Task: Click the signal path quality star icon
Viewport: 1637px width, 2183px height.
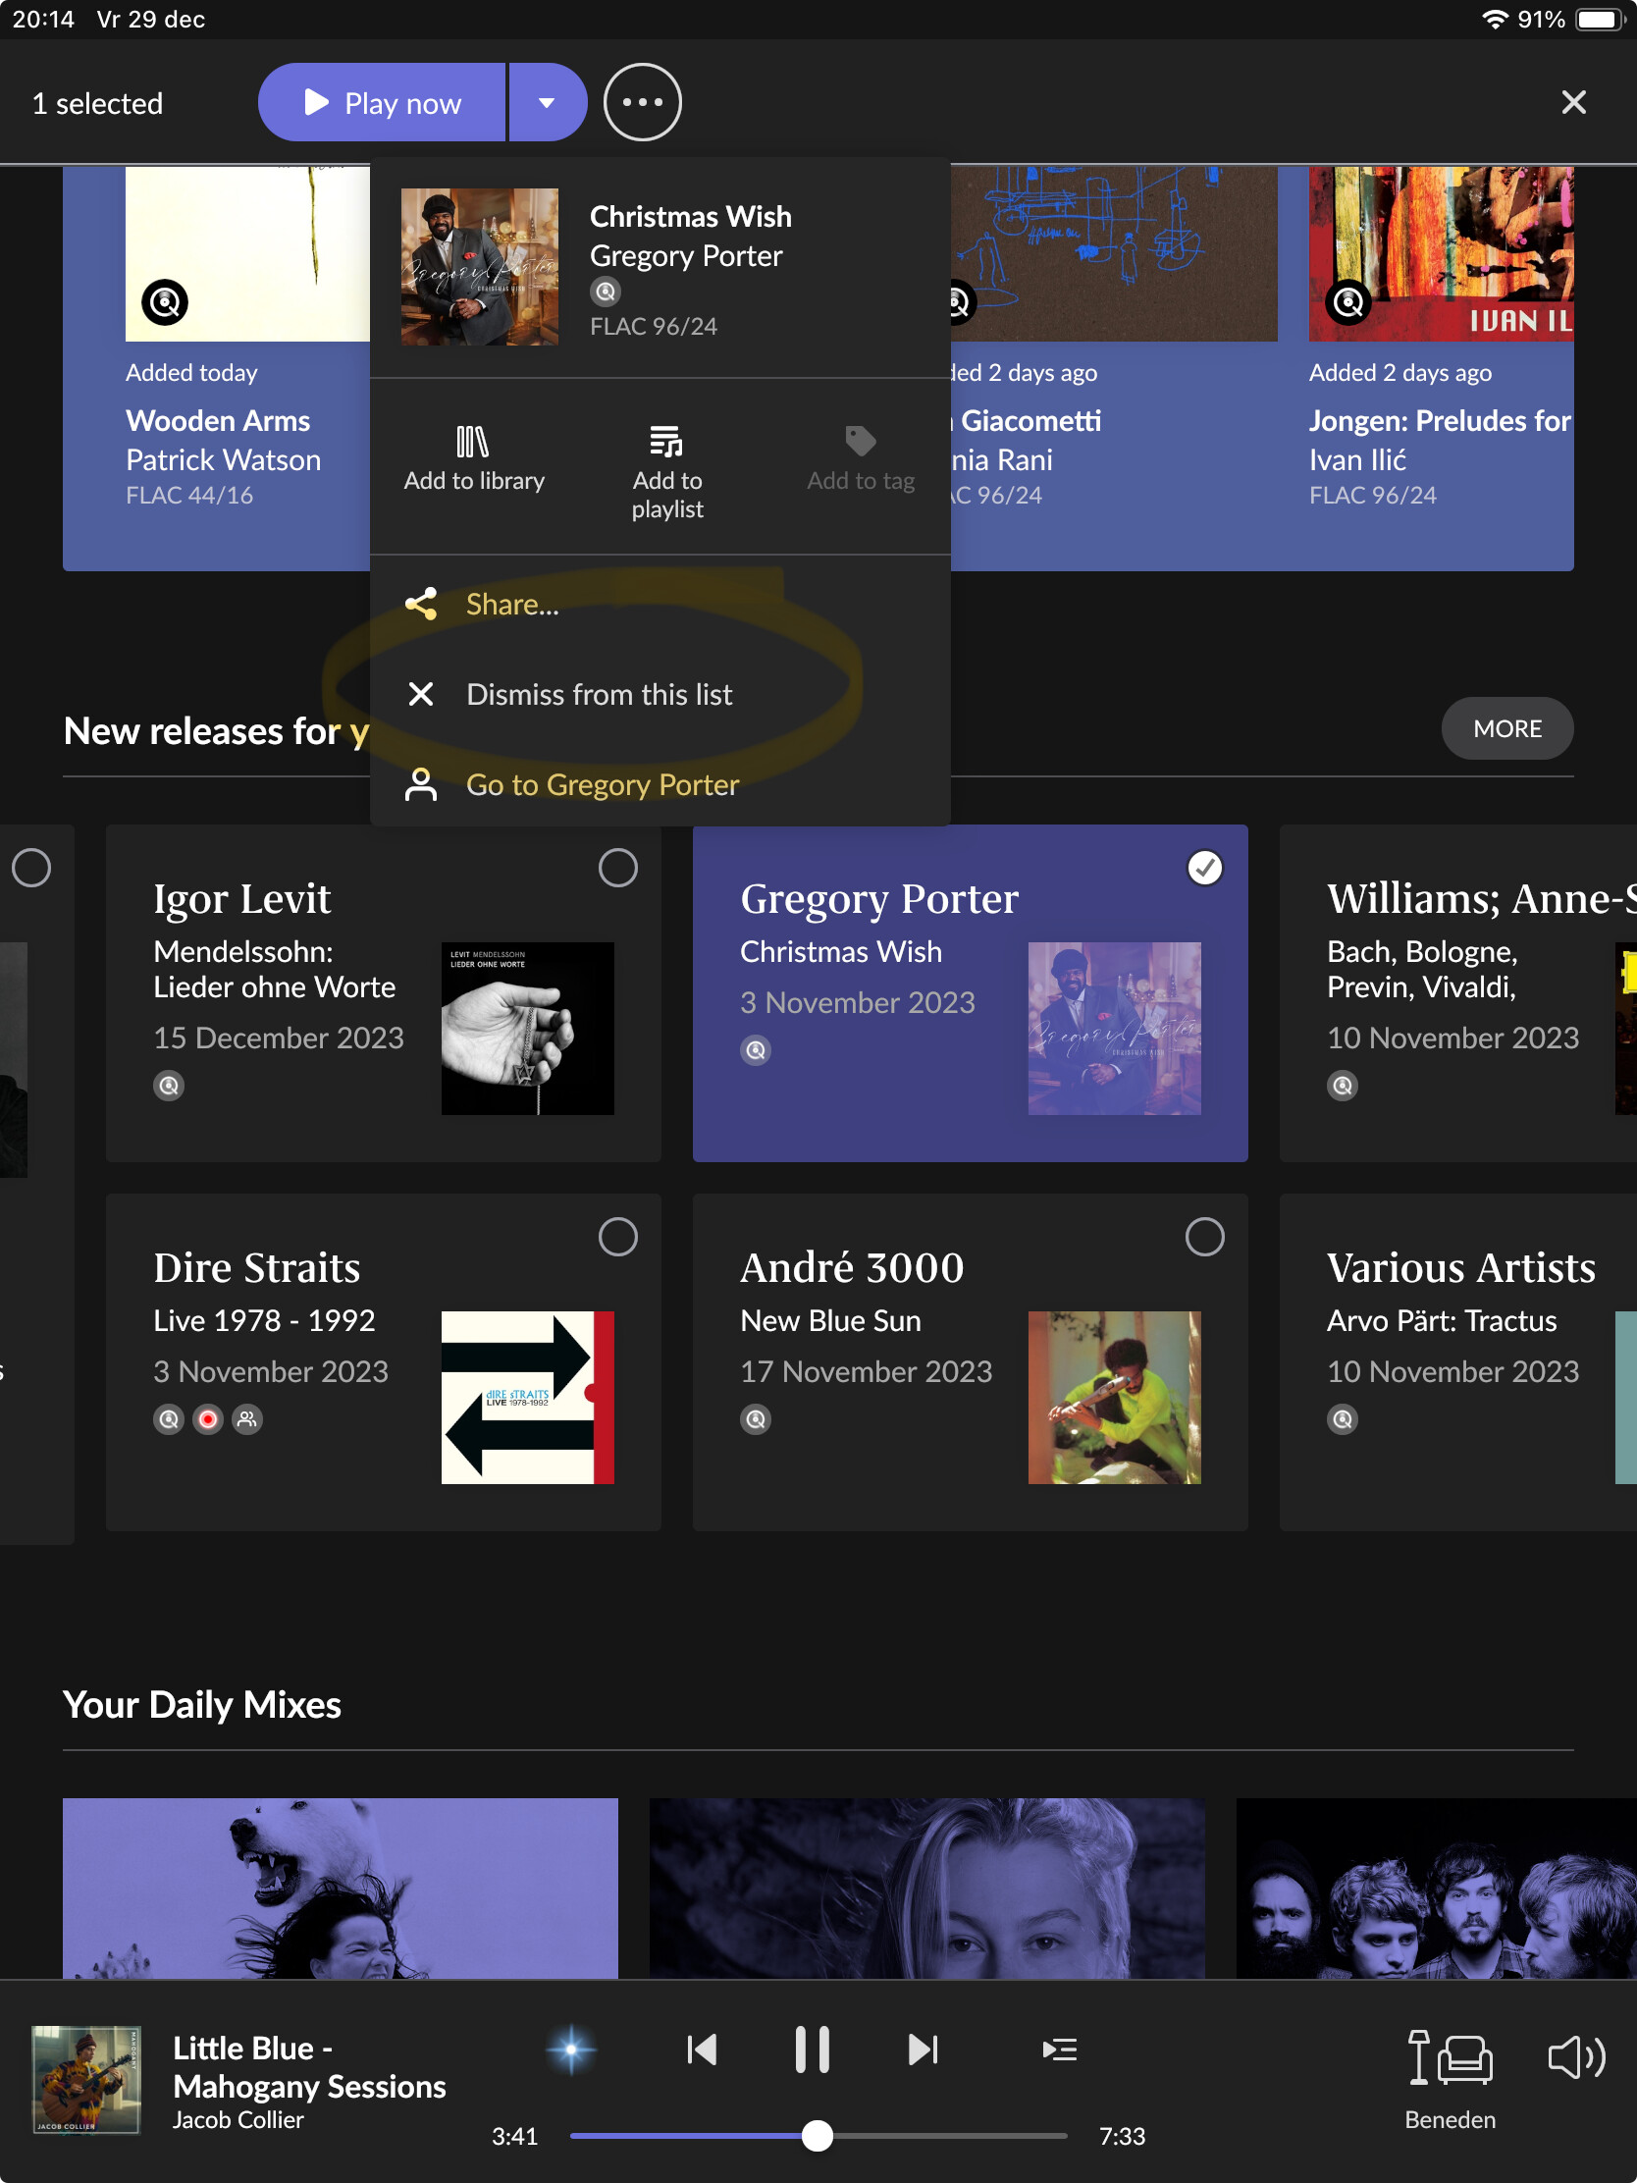Action: tap(570, 2050)
